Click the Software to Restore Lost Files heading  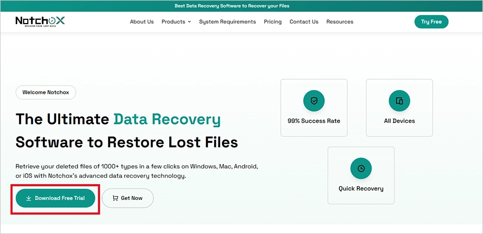(x=127, y=142)
